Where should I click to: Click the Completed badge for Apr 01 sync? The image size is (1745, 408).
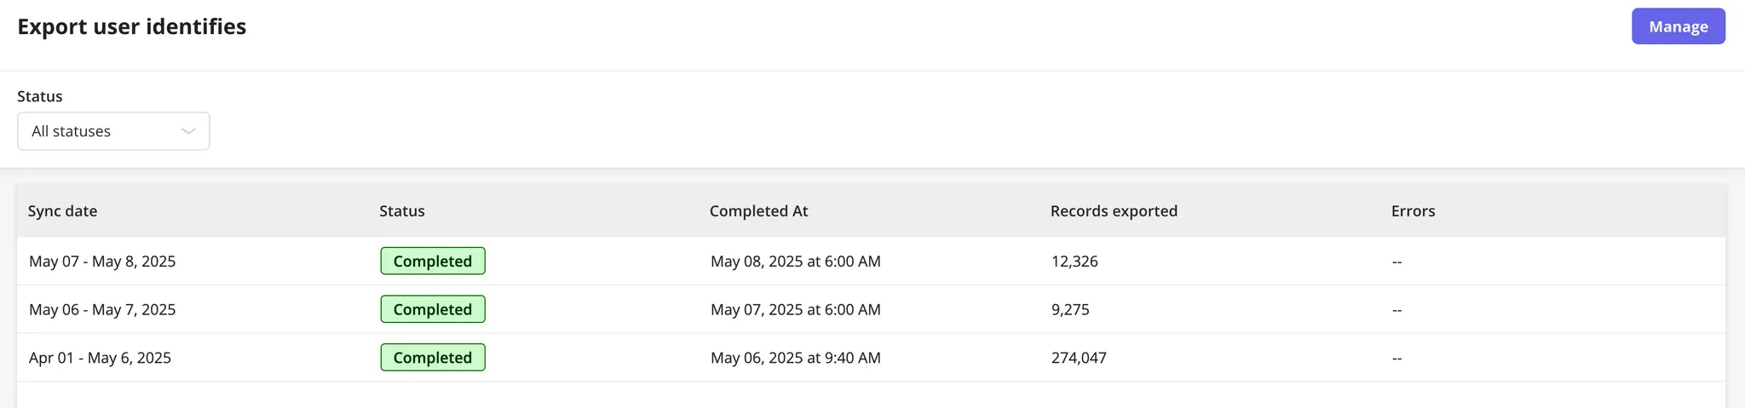click(433, 358)
